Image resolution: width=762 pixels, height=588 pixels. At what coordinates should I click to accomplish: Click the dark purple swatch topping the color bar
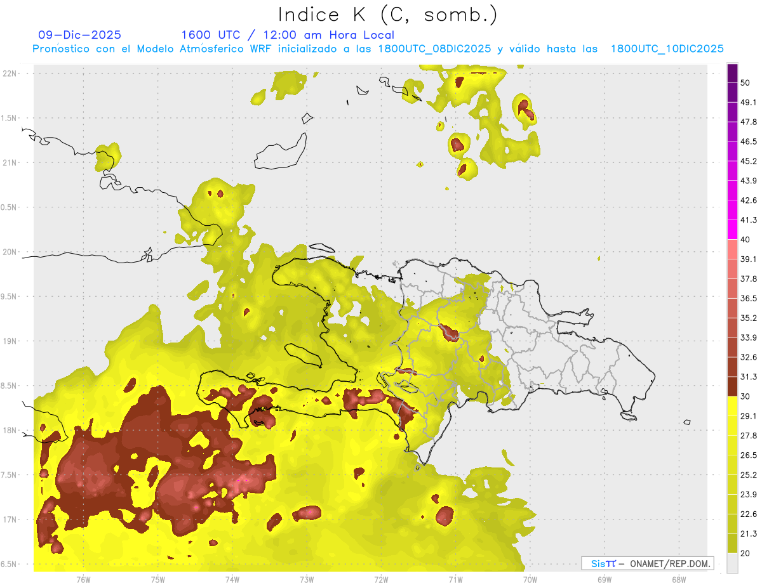coord(732,73)
